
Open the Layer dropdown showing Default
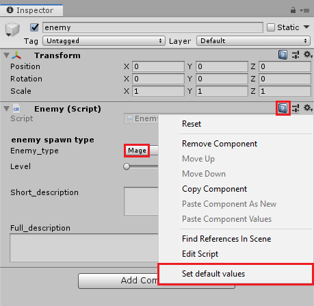coord(253,41)
